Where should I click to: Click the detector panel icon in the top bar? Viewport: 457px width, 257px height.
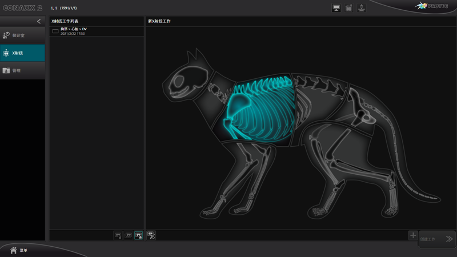pos(348,8)
